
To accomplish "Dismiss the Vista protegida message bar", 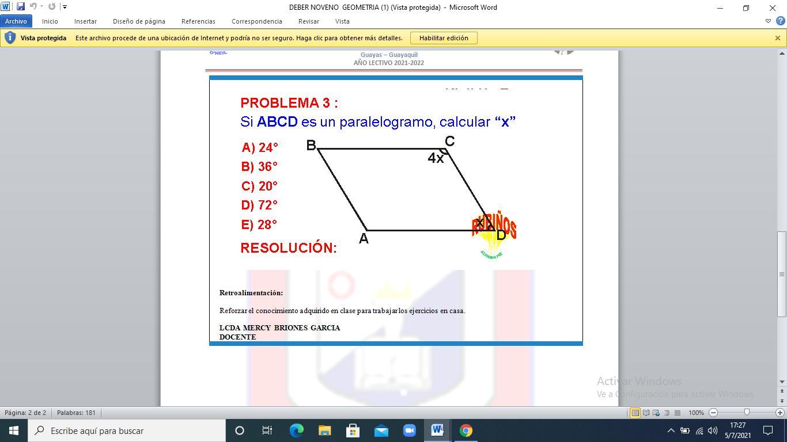I will [x=777, y=38].
